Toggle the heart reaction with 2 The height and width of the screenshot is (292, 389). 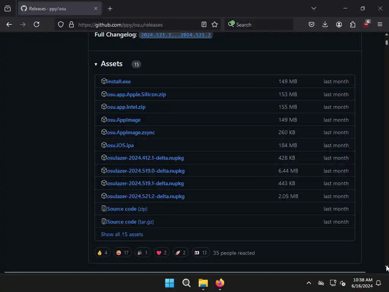161,253
